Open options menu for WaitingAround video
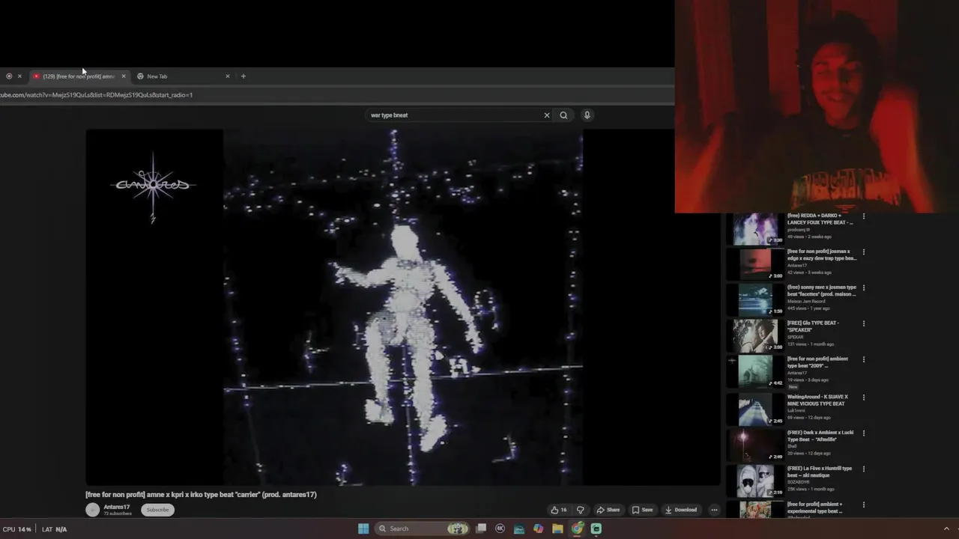 (864, 398)
